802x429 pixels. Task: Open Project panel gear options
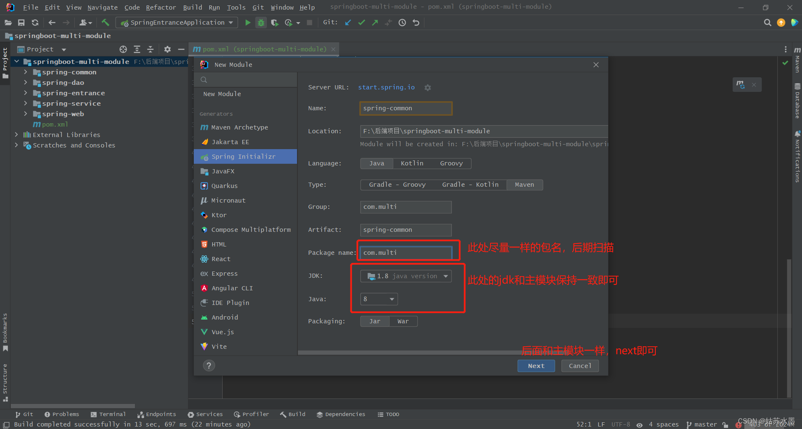[168, 49]
